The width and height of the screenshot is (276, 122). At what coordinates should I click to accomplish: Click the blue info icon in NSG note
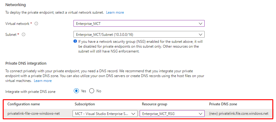(x=75, y=41)
